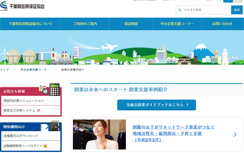The height and width of the screenshot is (153, 244).
Task: Focus the カスタム検索 search field
Action: click(204, 10)
